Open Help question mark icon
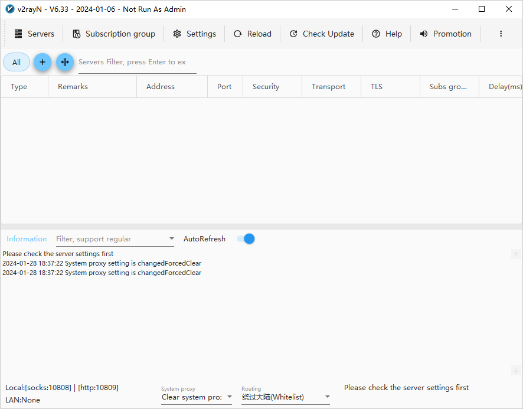The height and width of the screenshot is (409, 523). (x=376, y=34)
